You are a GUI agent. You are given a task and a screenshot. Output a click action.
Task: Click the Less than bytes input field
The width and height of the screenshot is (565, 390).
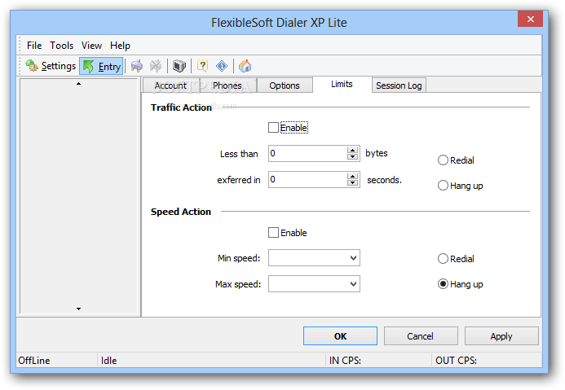click(308, 154)
